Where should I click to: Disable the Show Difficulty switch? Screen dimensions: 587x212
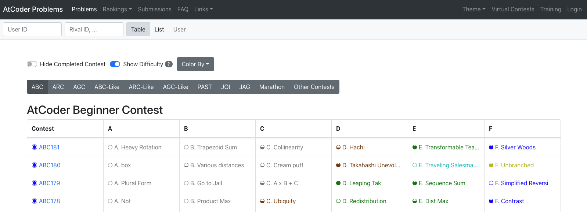(115, 64)
